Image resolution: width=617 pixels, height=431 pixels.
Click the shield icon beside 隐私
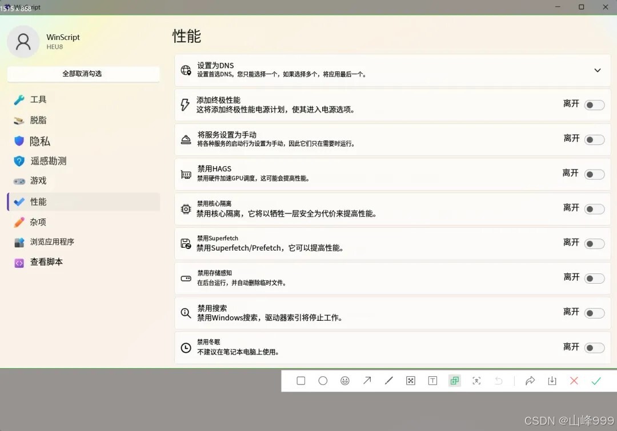tap(19, 141)
